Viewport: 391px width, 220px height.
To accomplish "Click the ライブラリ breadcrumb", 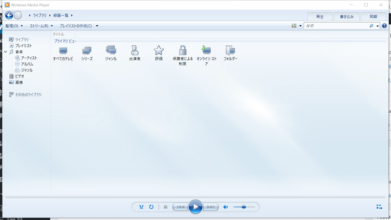I will tap(40, 15).
